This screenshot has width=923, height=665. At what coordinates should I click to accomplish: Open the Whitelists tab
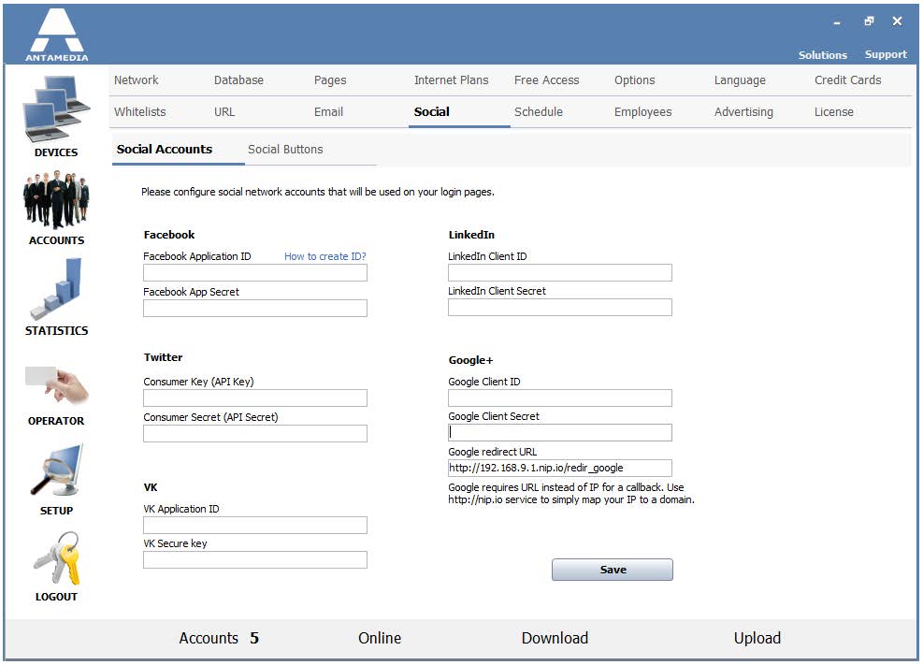tap(140, 112)
